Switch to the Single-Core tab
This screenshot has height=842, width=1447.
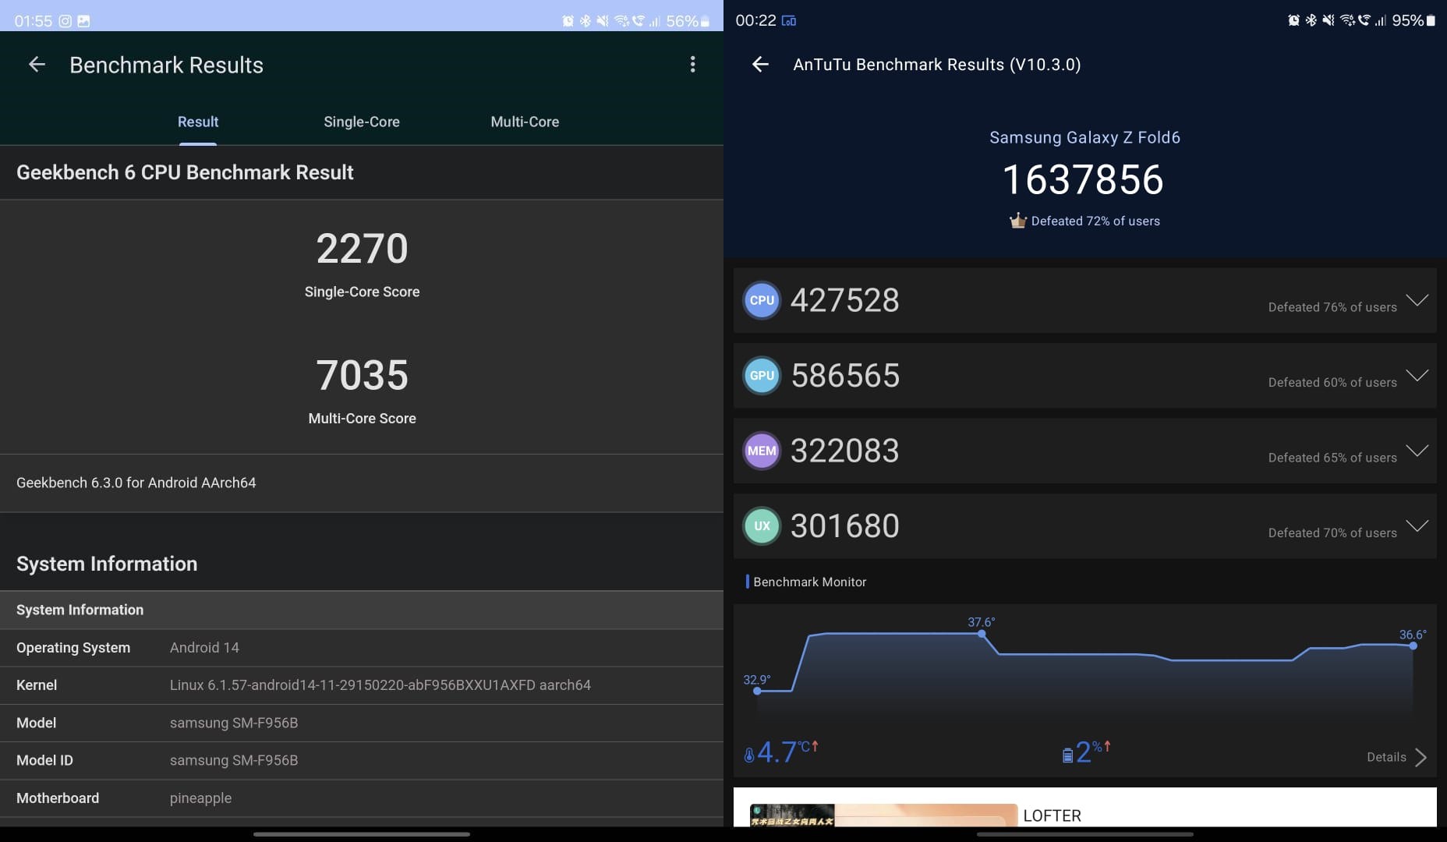tap(362, 122)
